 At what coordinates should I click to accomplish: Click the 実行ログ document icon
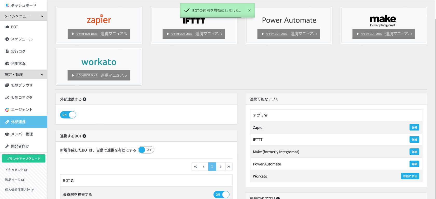tap(7, 51)
